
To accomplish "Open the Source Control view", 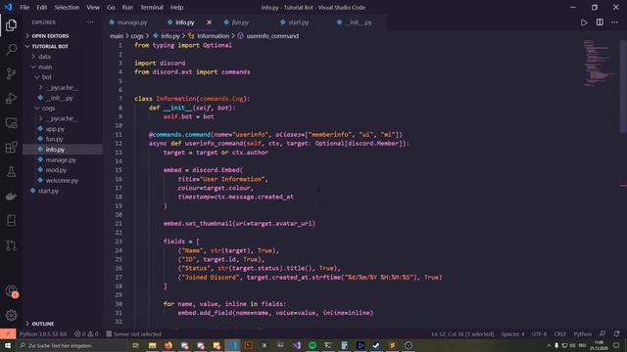I will pyautogui.click(x=11, y=74).
